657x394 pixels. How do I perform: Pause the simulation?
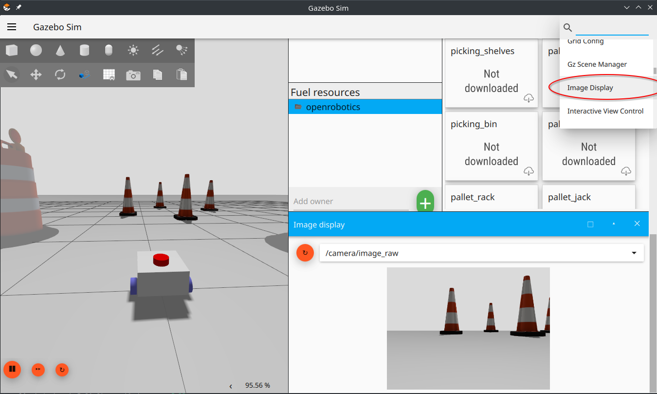[12, 370]
